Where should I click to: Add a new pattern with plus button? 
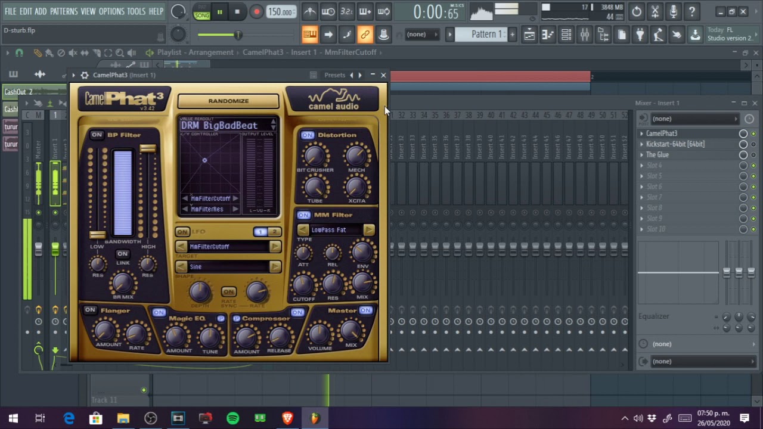pos(512,35)
